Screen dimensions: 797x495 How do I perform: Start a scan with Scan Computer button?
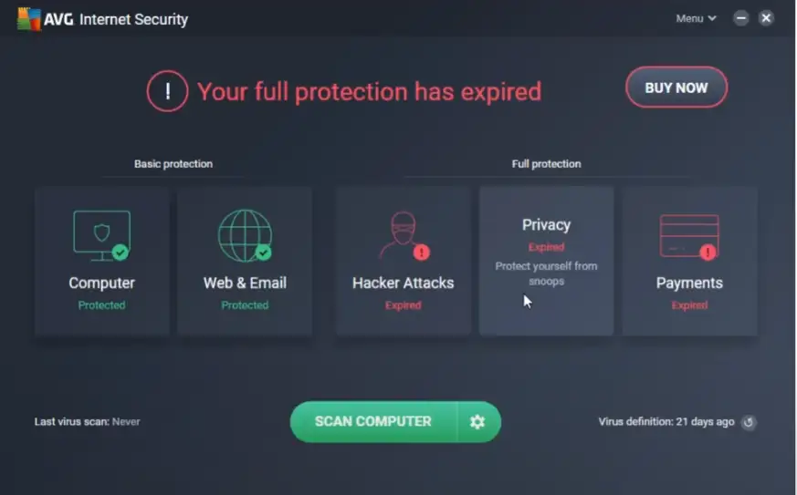373,422
